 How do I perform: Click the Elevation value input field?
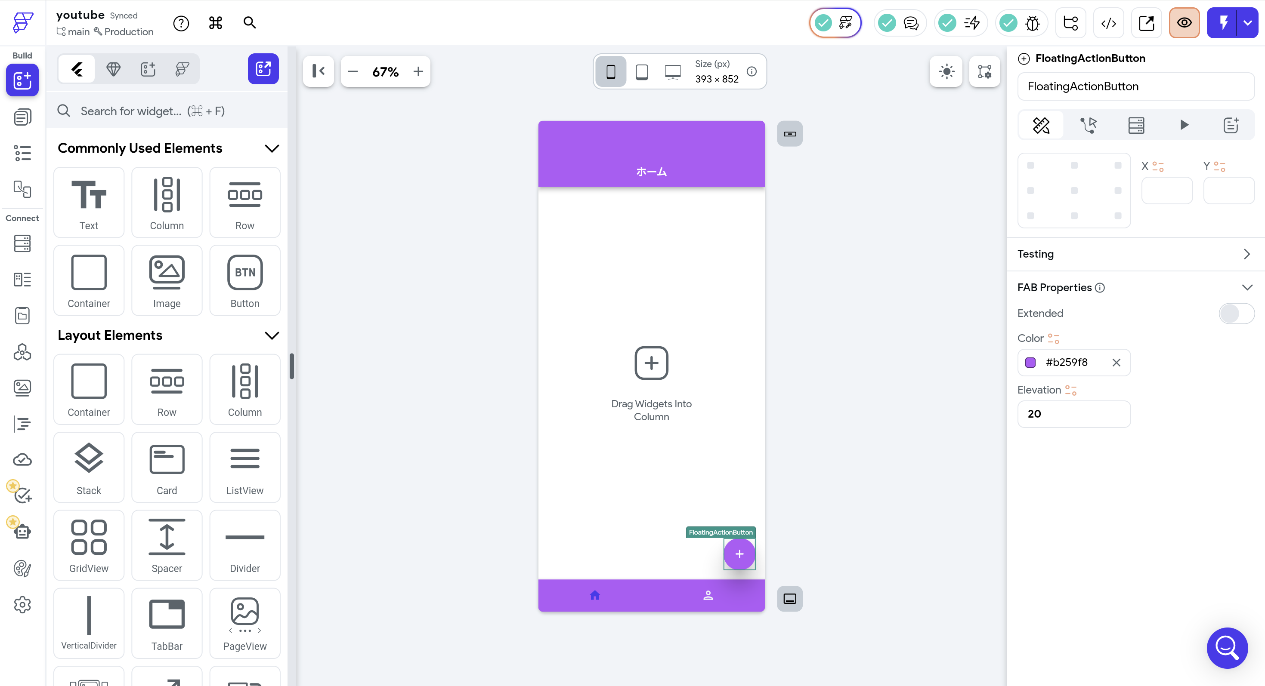pyautogui.click(x=1073, y=414)
